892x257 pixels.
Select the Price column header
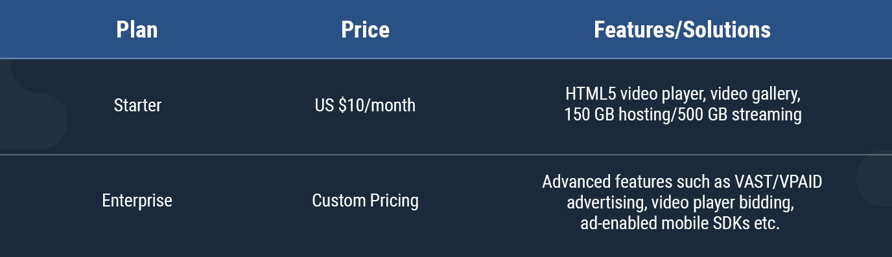click(x=365, y=30)
